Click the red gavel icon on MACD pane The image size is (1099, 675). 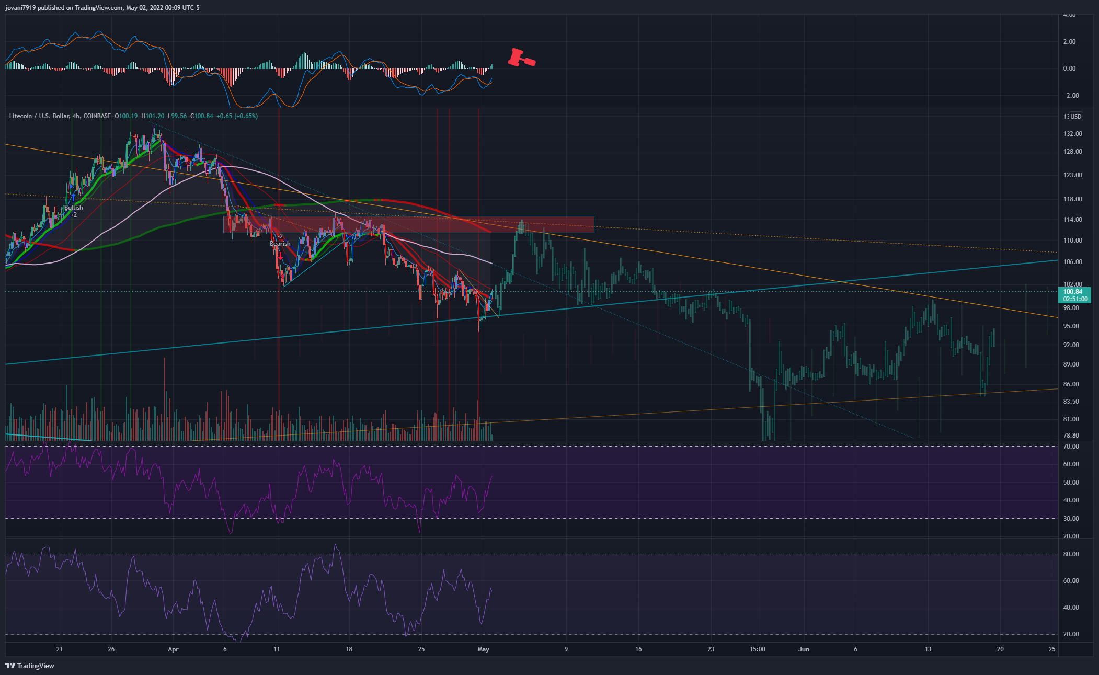click(x=521, y=58)
